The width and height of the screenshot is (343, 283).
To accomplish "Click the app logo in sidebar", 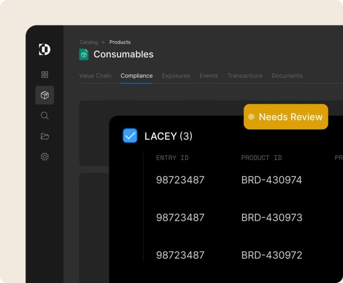I will pos(44,49).
